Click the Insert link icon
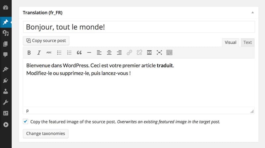Screen dimensions: 265x148 (x=129, y=53)
